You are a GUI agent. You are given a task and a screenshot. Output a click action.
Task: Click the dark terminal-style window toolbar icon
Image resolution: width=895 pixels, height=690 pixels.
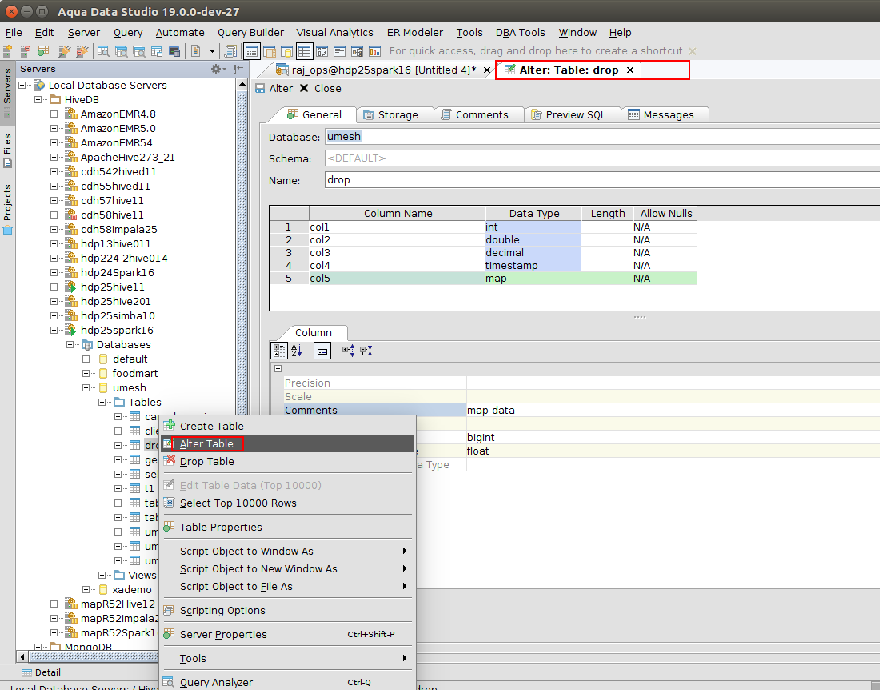coord(174,51)
